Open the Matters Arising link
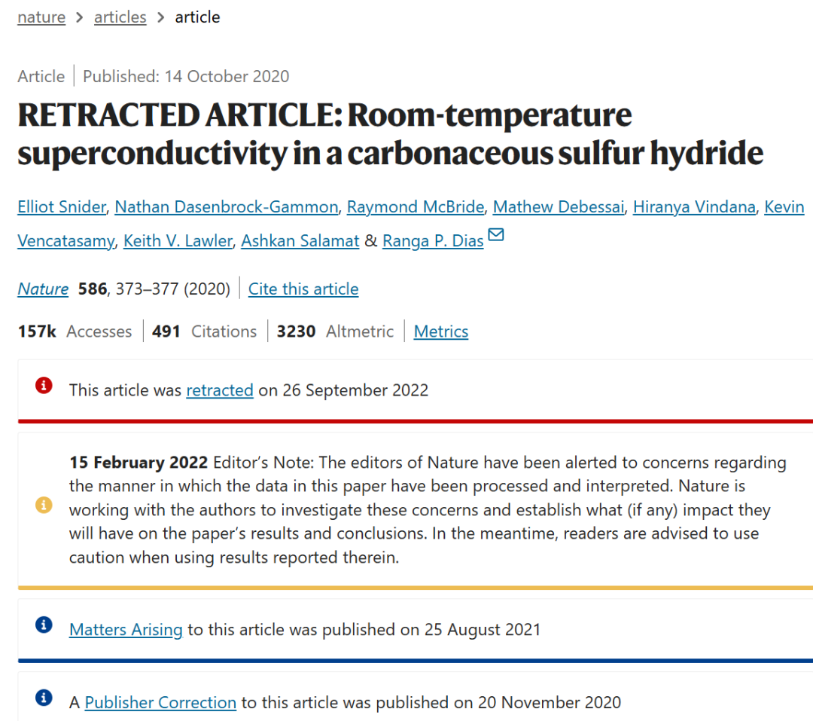This screenshot has height=721, width=813. [126, 629]
